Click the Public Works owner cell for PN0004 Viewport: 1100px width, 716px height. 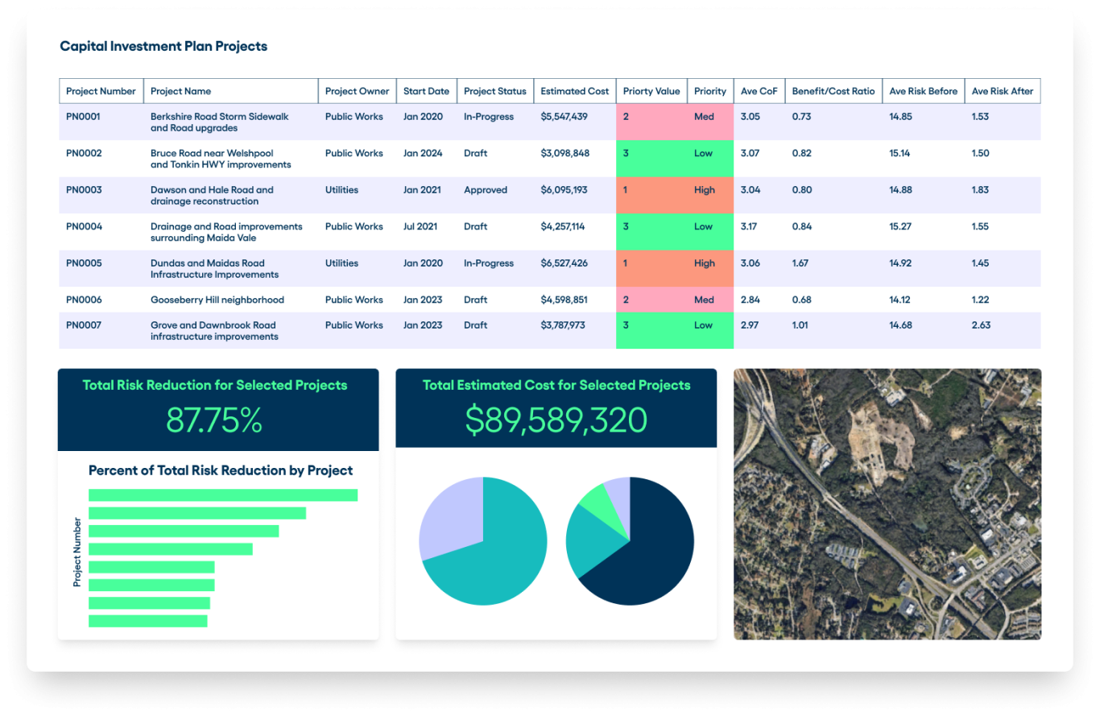[354, 226]
